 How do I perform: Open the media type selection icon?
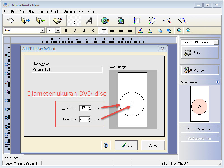(x=57, y=20)
